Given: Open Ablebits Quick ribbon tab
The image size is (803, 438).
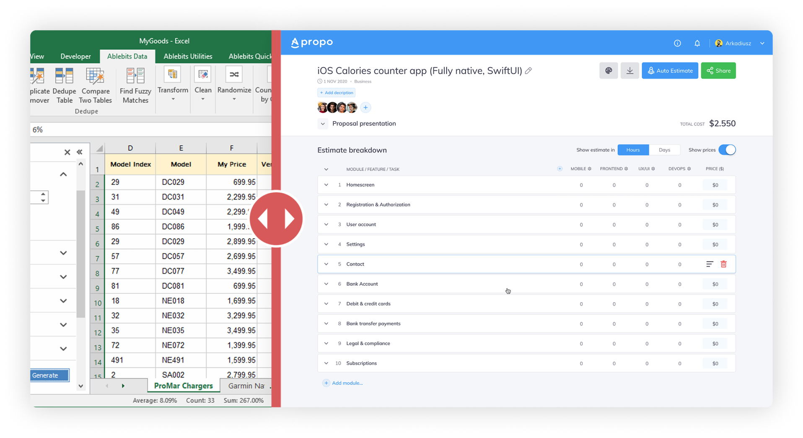Looking at the screenshot, I should tap(250, 56).
